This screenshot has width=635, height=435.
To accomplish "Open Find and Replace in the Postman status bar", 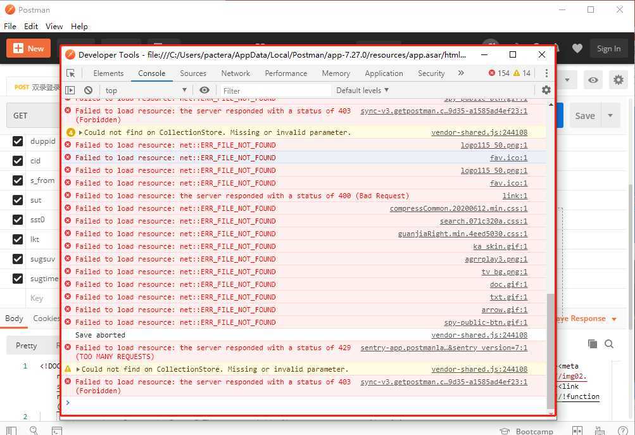I will pos(34,431).
